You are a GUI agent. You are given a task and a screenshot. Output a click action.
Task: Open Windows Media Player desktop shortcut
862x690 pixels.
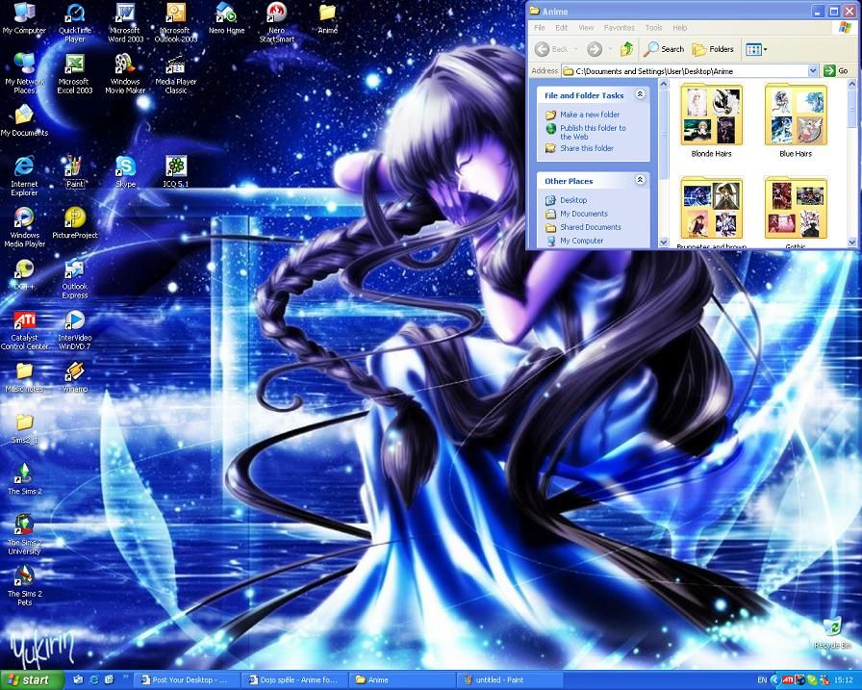tap(24, 227)
